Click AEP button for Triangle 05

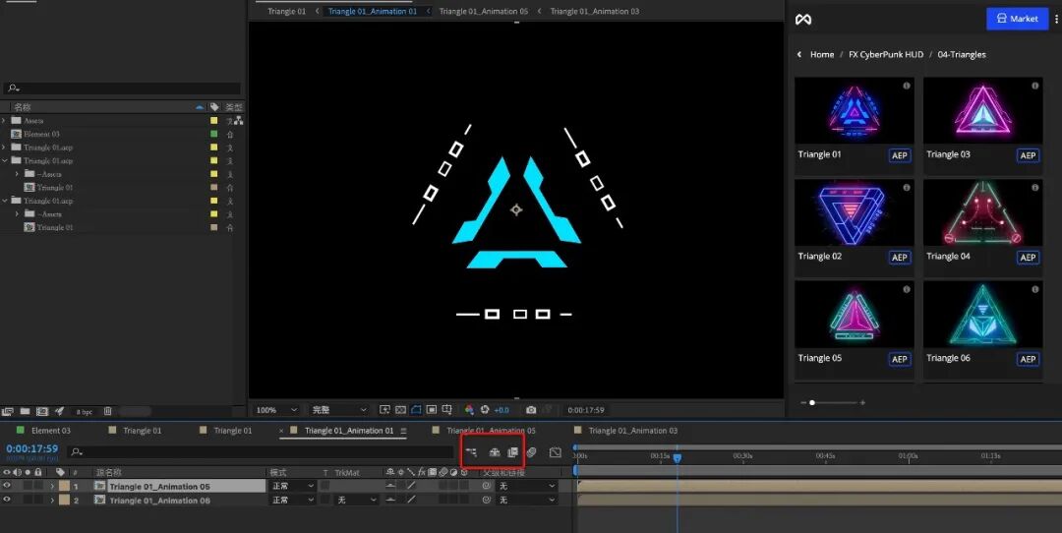[x=899, y=359]
